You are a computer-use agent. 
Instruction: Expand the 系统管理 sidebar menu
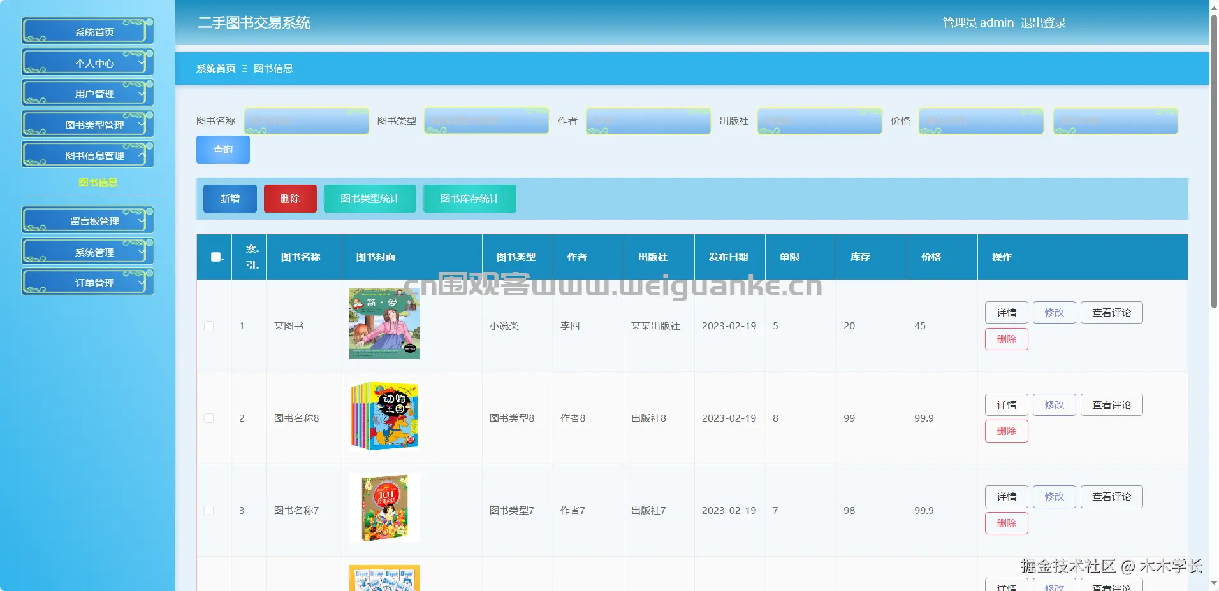88,252
